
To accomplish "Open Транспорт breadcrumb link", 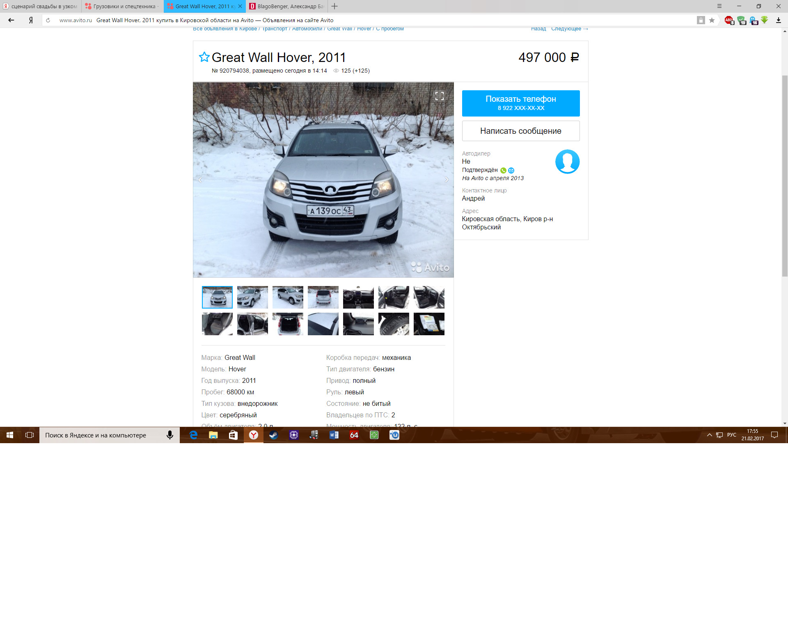I will [275, 29].
